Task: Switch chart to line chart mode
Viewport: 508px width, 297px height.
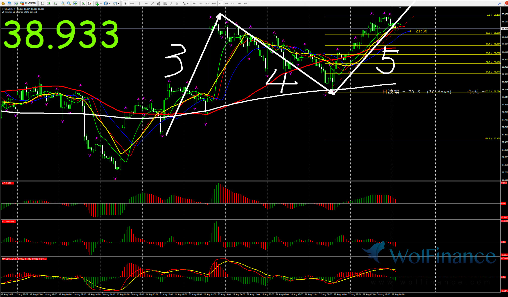Action: click(x=55, y=3)
